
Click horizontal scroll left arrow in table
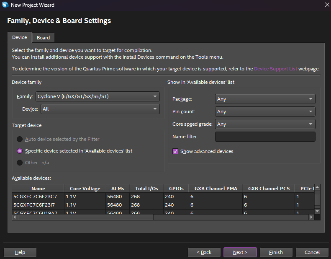pos(15,218)
